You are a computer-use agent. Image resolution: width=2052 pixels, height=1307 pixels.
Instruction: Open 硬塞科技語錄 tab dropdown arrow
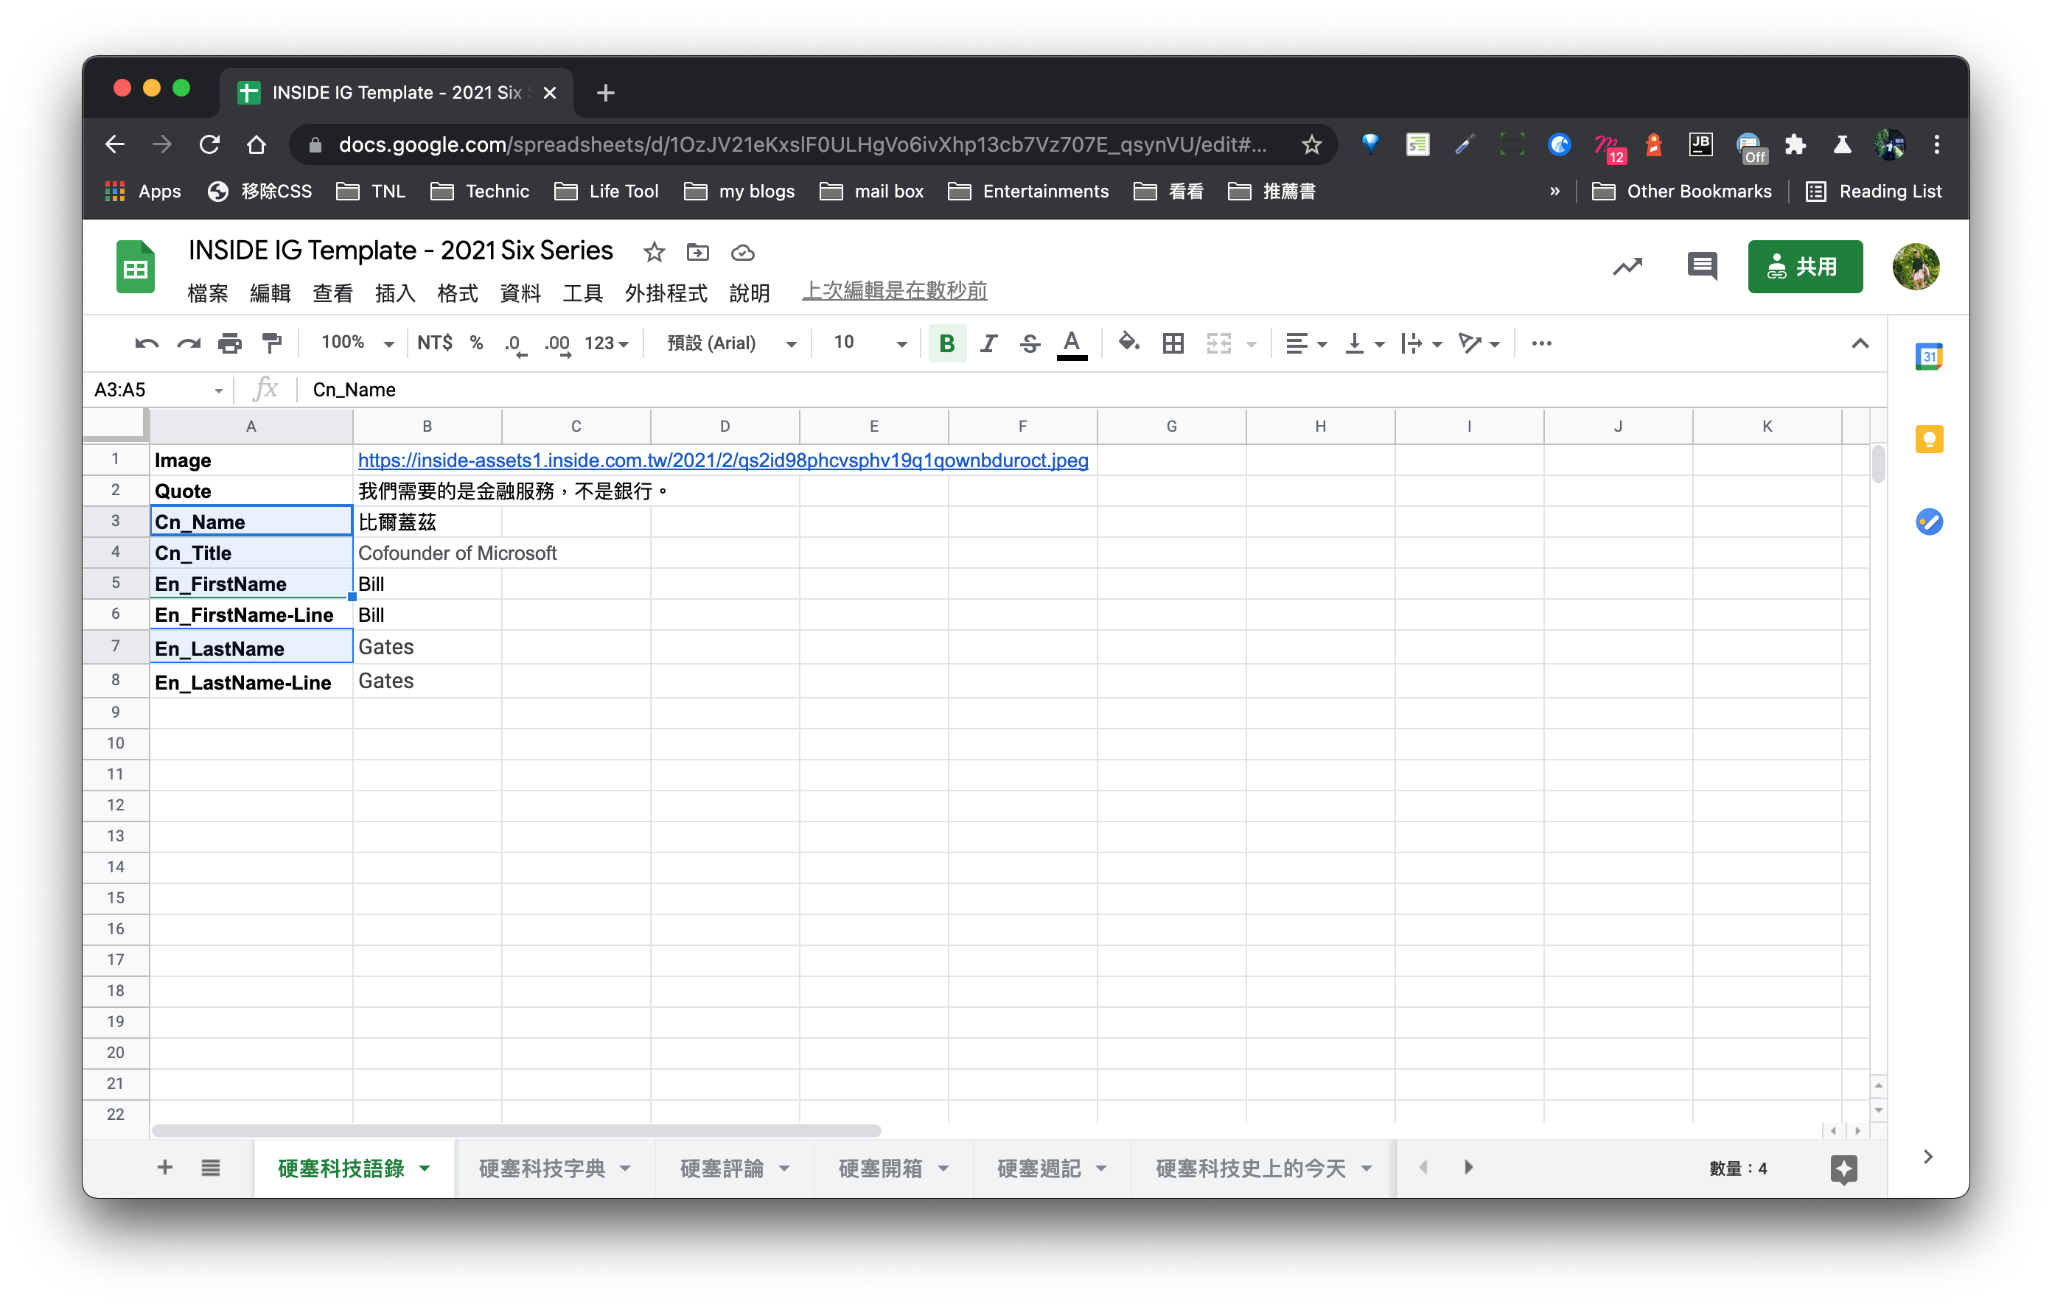coord(425,1168)
